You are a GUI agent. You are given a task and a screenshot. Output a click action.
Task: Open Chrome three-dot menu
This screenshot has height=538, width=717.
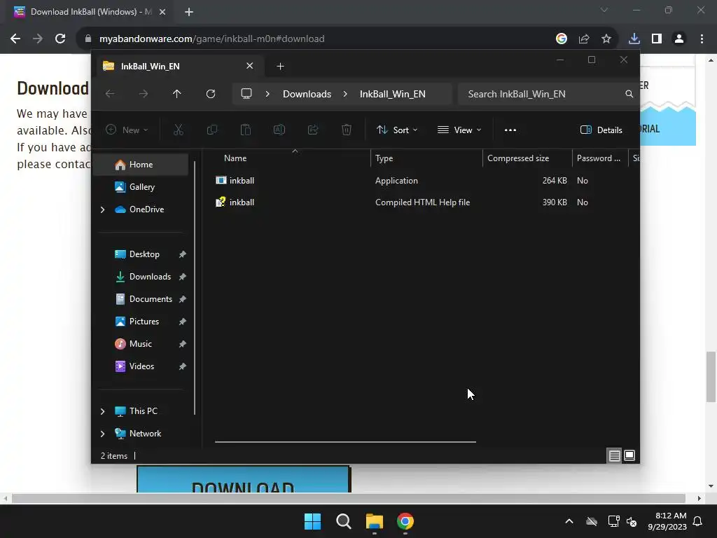tap(702, 39)
